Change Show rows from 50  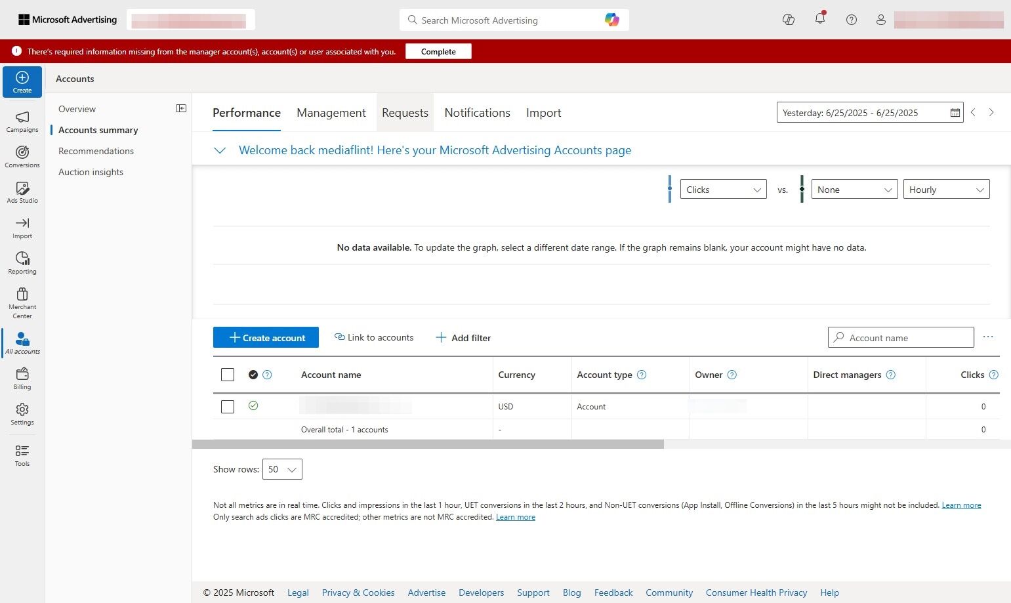(281, 469)
